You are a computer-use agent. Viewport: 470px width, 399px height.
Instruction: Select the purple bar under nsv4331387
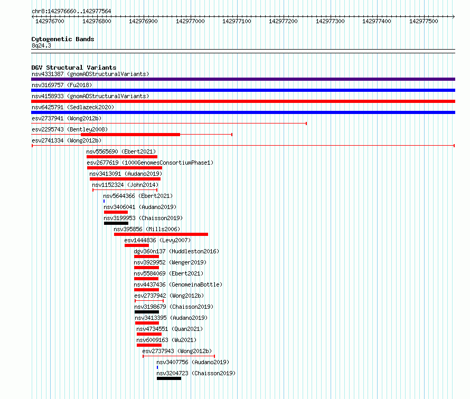click(243, 79)
